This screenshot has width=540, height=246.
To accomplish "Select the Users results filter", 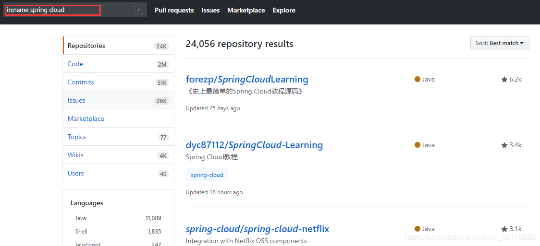I will [119, 173].
